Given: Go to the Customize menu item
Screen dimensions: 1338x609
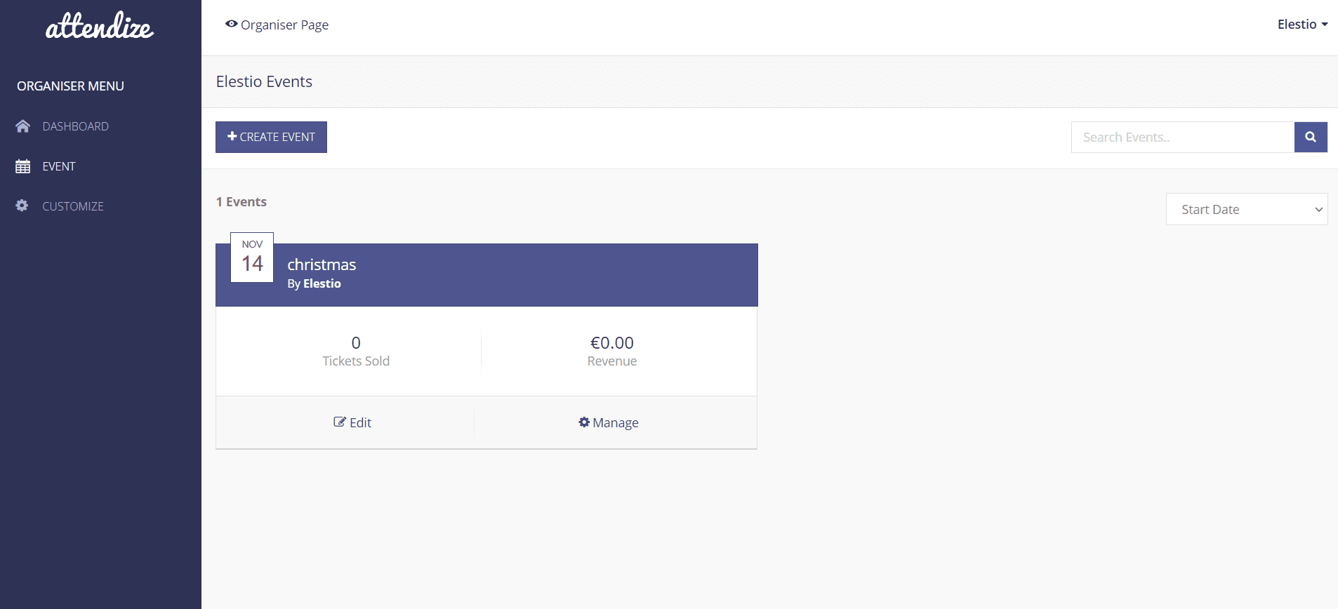Looking at the screenshot, I should click(73, 206).
